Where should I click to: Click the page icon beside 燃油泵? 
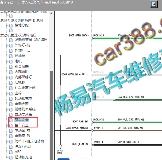pos(11,56)
